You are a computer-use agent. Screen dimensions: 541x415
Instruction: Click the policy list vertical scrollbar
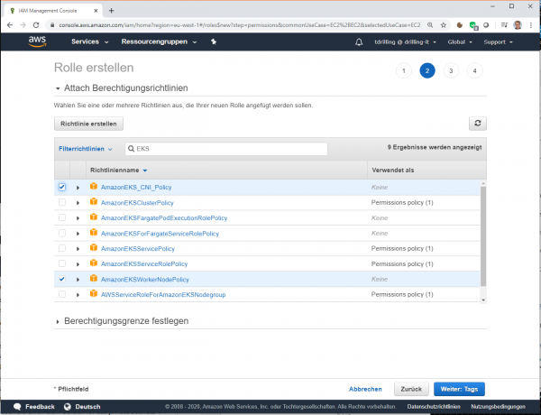483,236
